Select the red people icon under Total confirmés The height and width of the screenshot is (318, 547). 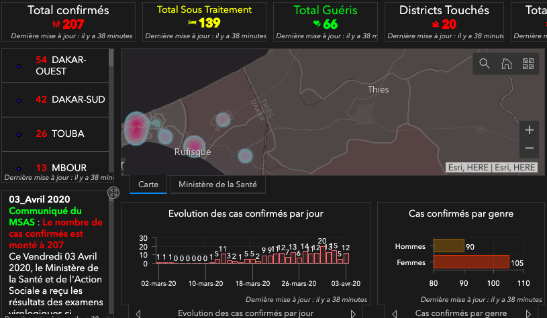point(56,24)
